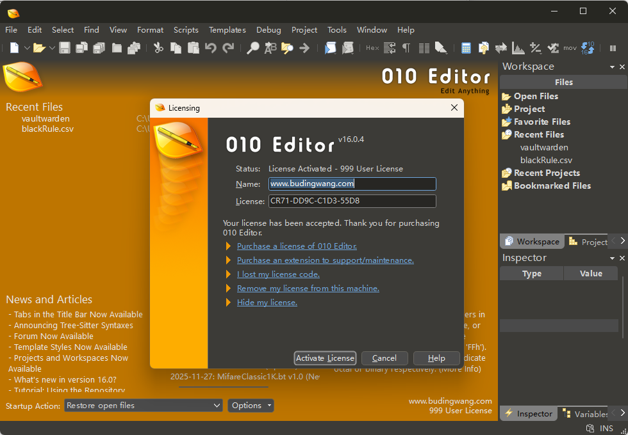
Task: Open vaultwarden from start page Recent Files
Action: pyautogui.click(x=45, y=119)
